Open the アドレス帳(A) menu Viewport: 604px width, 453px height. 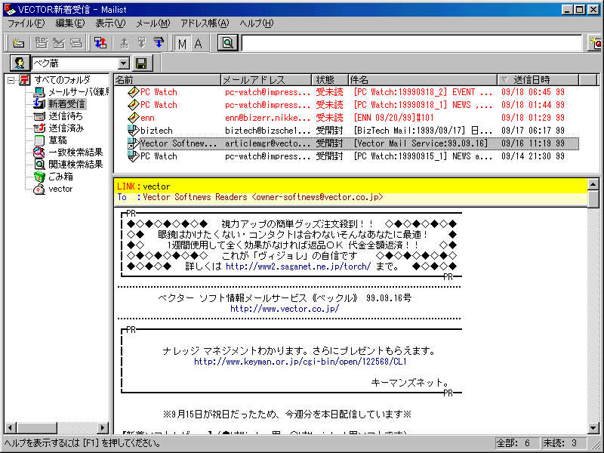[205, 23]
